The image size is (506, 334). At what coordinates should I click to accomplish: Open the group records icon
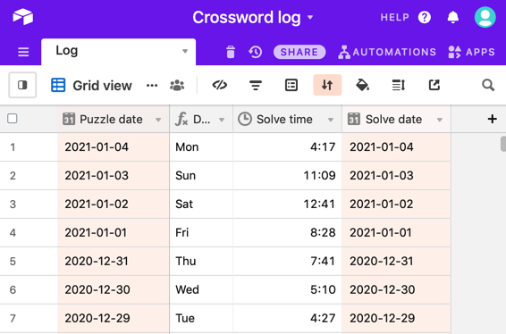coord(291,85)
